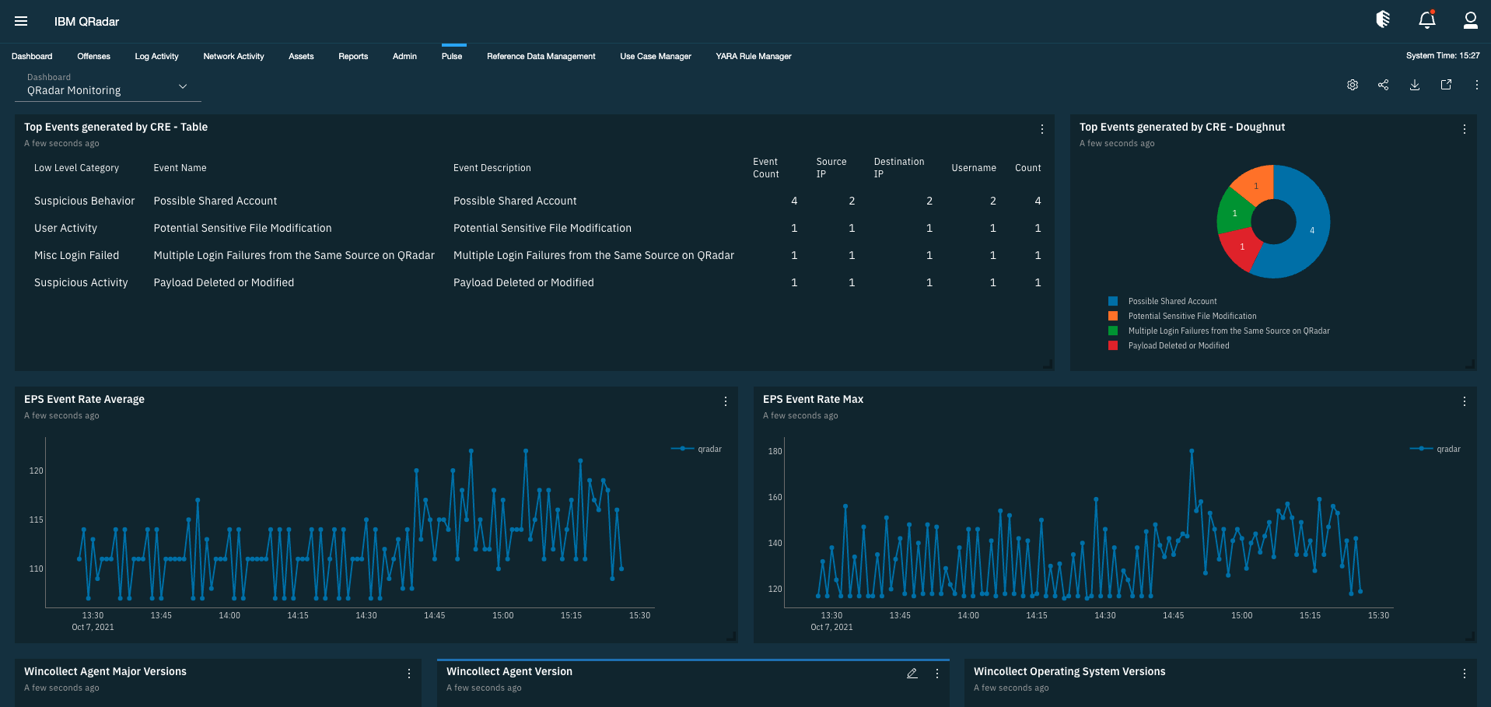
Task: Switch to the Offenses tab
Action: click(93, 56)
